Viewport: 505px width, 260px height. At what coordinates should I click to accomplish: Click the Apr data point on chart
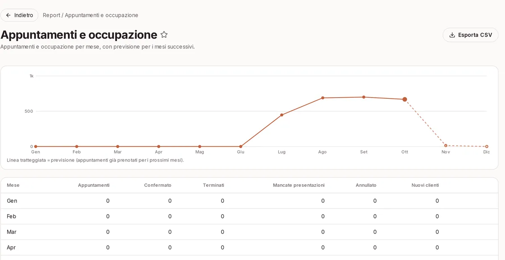[x=159, y=146]
